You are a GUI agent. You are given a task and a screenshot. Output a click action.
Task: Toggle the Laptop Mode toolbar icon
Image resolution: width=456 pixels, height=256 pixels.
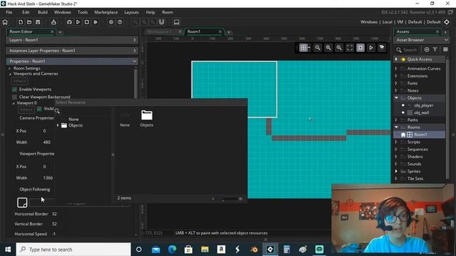pos(176,22)
